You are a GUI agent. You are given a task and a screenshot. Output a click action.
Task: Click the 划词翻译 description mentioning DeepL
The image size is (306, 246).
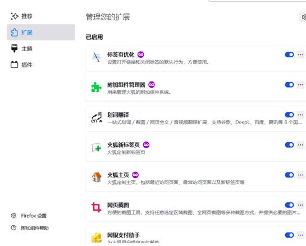pos(204,122)
